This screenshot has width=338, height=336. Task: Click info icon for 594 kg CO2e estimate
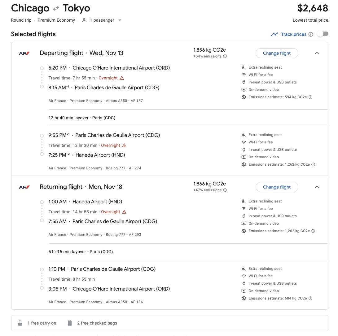tap(310, 97)
